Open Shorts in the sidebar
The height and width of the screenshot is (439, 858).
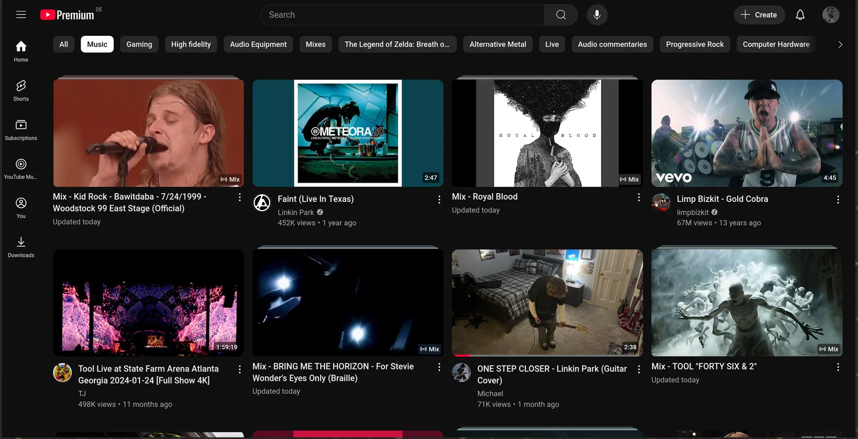[x=21, y=90]
